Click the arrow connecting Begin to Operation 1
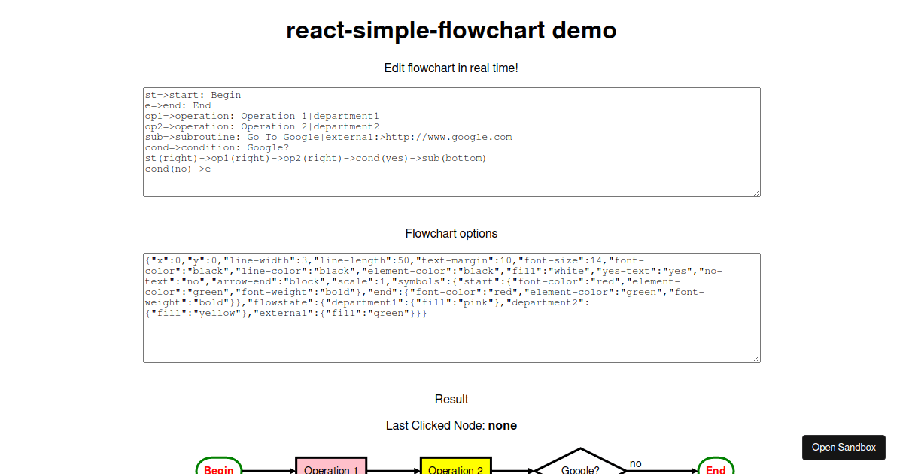 point(267,469)
